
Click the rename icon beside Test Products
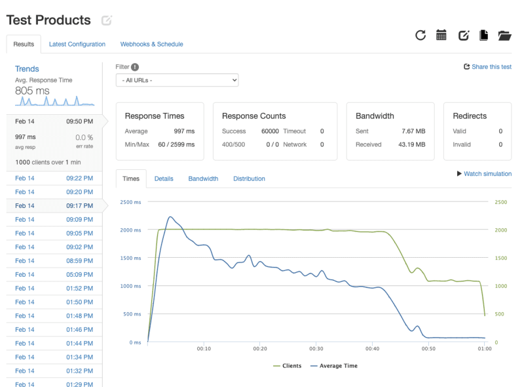(107, 21)
